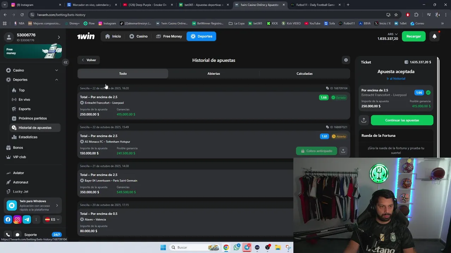
Task: Open the Free money banner
Action: pos(33,51)
